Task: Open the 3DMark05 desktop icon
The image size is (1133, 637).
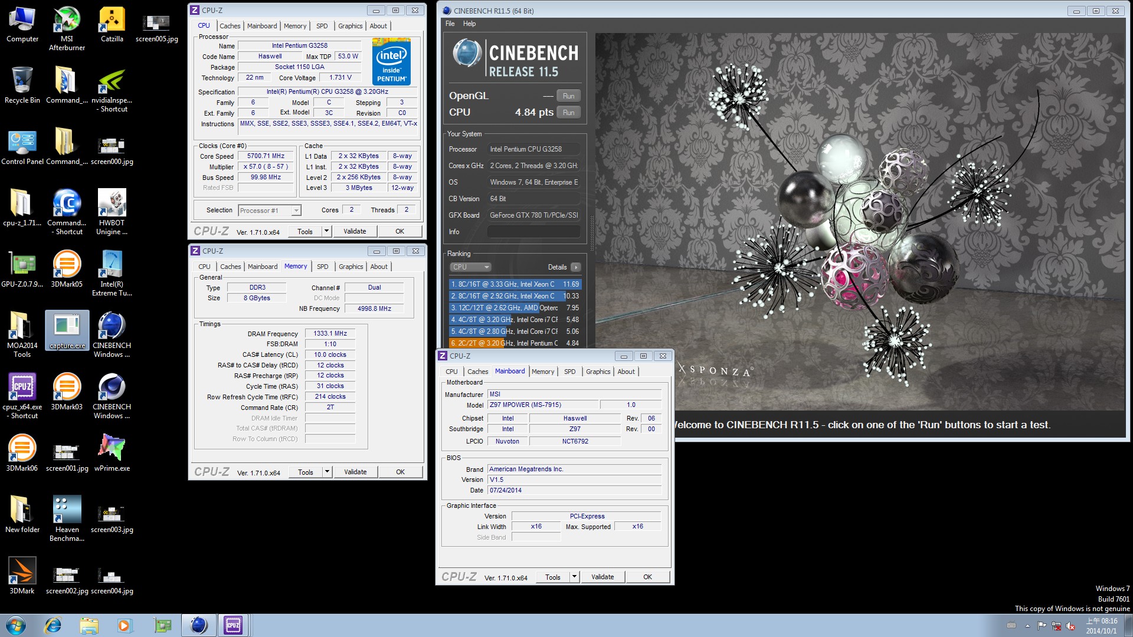Action: coord(67,270)
